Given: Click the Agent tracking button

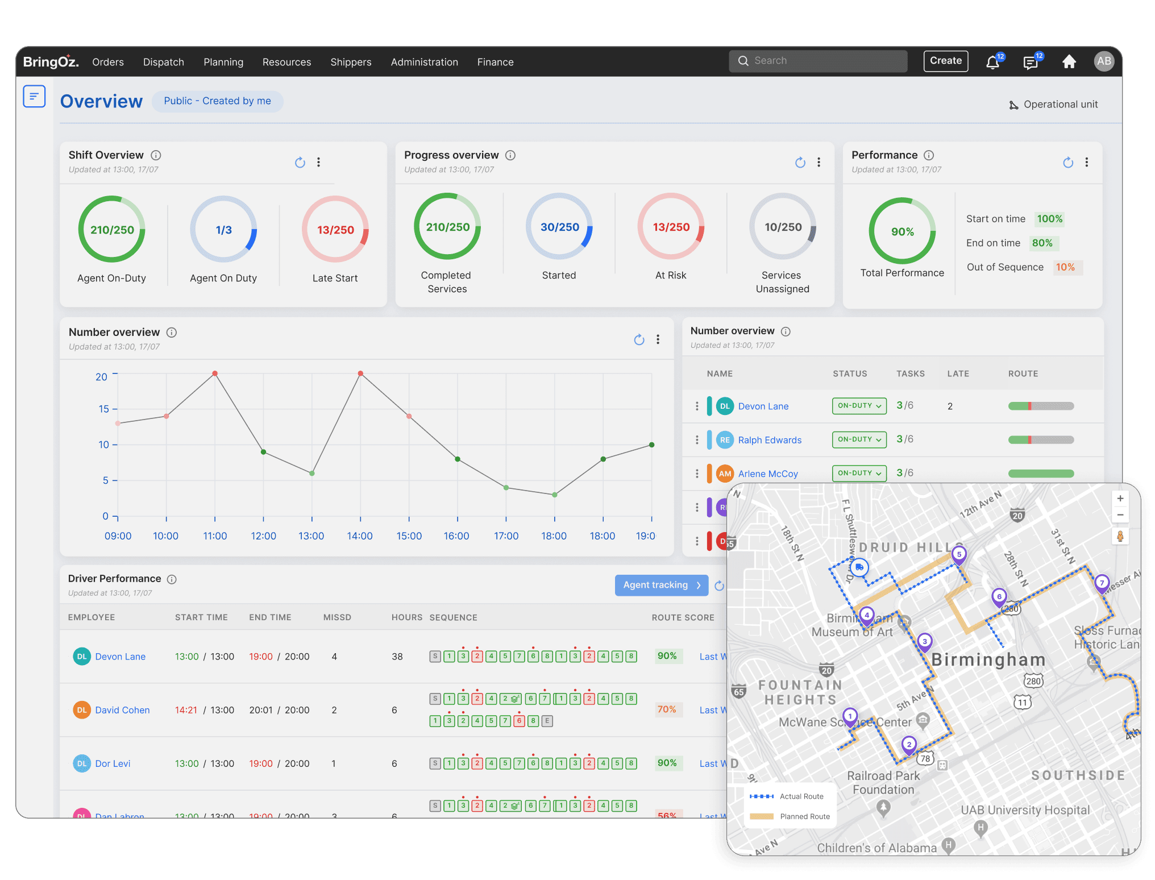Looking at the screenshot, I should pyautogui.click(x=662, y=585).
